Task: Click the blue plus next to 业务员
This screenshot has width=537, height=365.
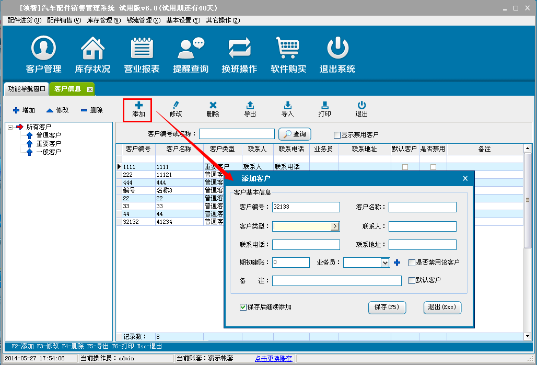Action: [x=397, y=263]
